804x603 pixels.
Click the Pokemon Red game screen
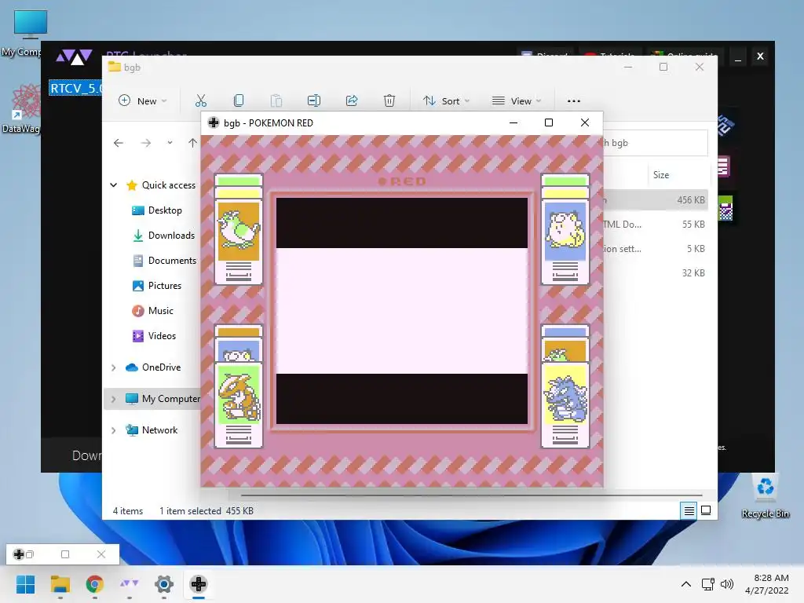tap(401, 311)
